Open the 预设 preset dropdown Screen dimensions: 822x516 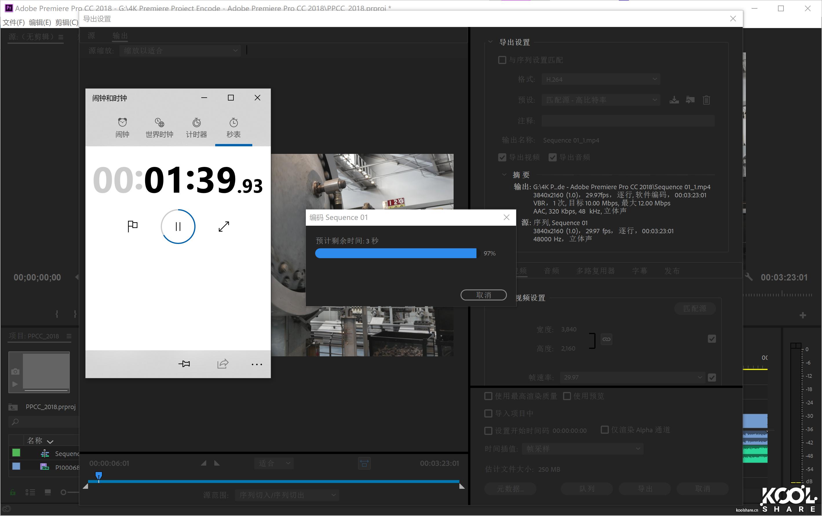[601, 100]
